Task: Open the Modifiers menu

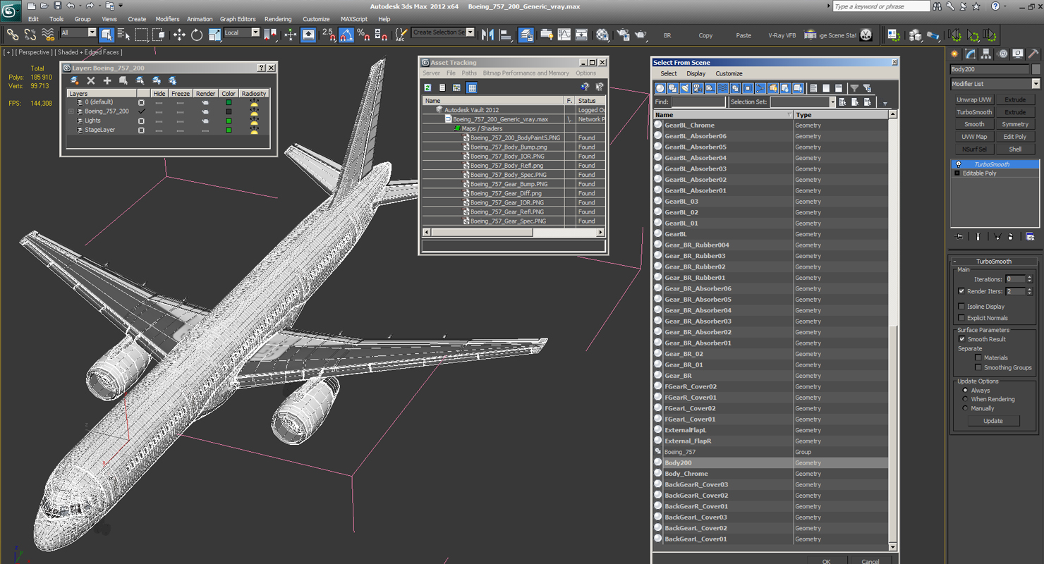Action: tap(167, 19)
